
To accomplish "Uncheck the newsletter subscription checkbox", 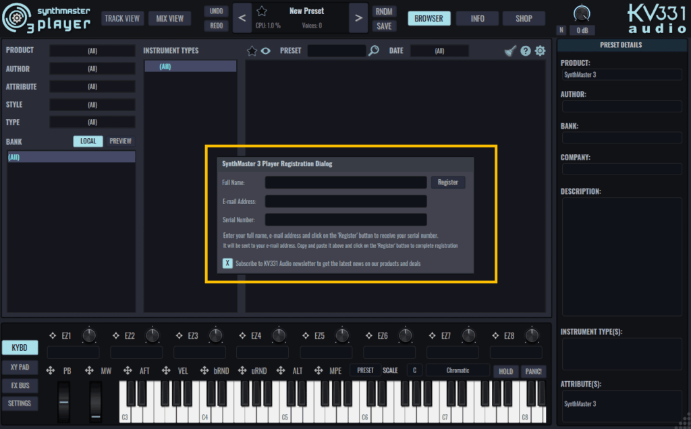I will [x=227, y=263].
